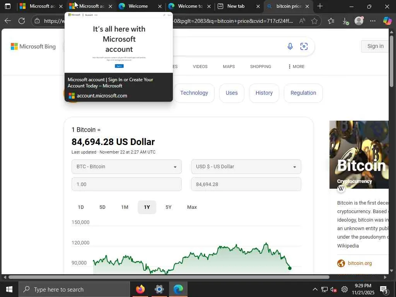The image size is (396, 297).
Task: Expand the MORE search categories menu
Action: [x=296, y=67]
